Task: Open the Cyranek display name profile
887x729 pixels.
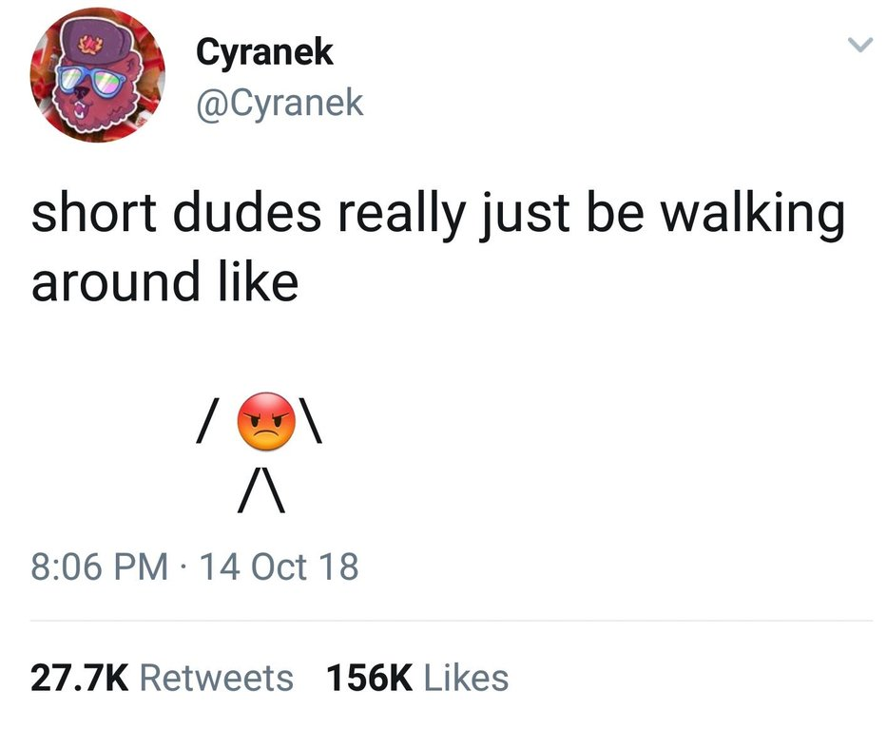Action: point(264,52)
